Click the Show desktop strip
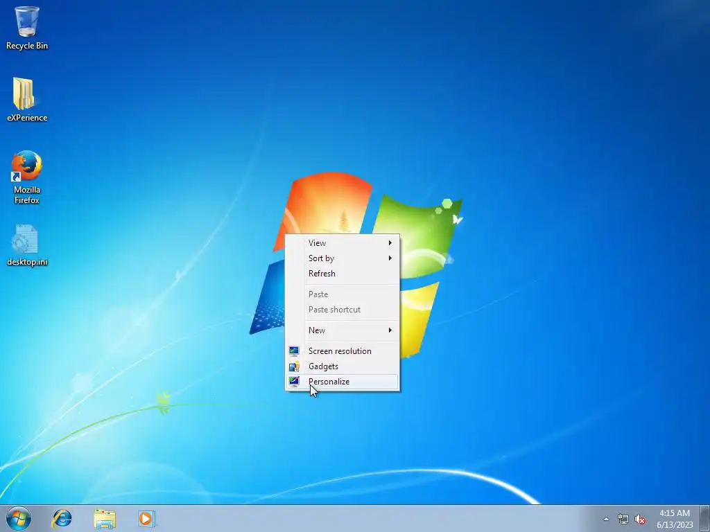Screen dimensions: 710x532 pos(704,518)
